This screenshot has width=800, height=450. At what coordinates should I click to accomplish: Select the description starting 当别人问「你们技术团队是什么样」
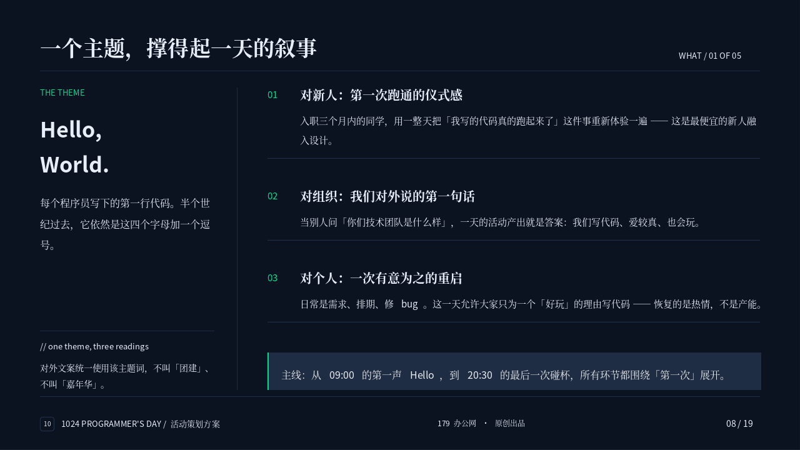(502, 222)
